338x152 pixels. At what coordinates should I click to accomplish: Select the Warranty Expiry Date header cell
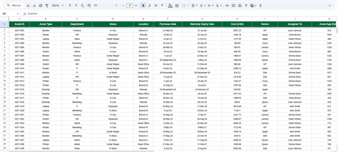(x=202, y=24)
